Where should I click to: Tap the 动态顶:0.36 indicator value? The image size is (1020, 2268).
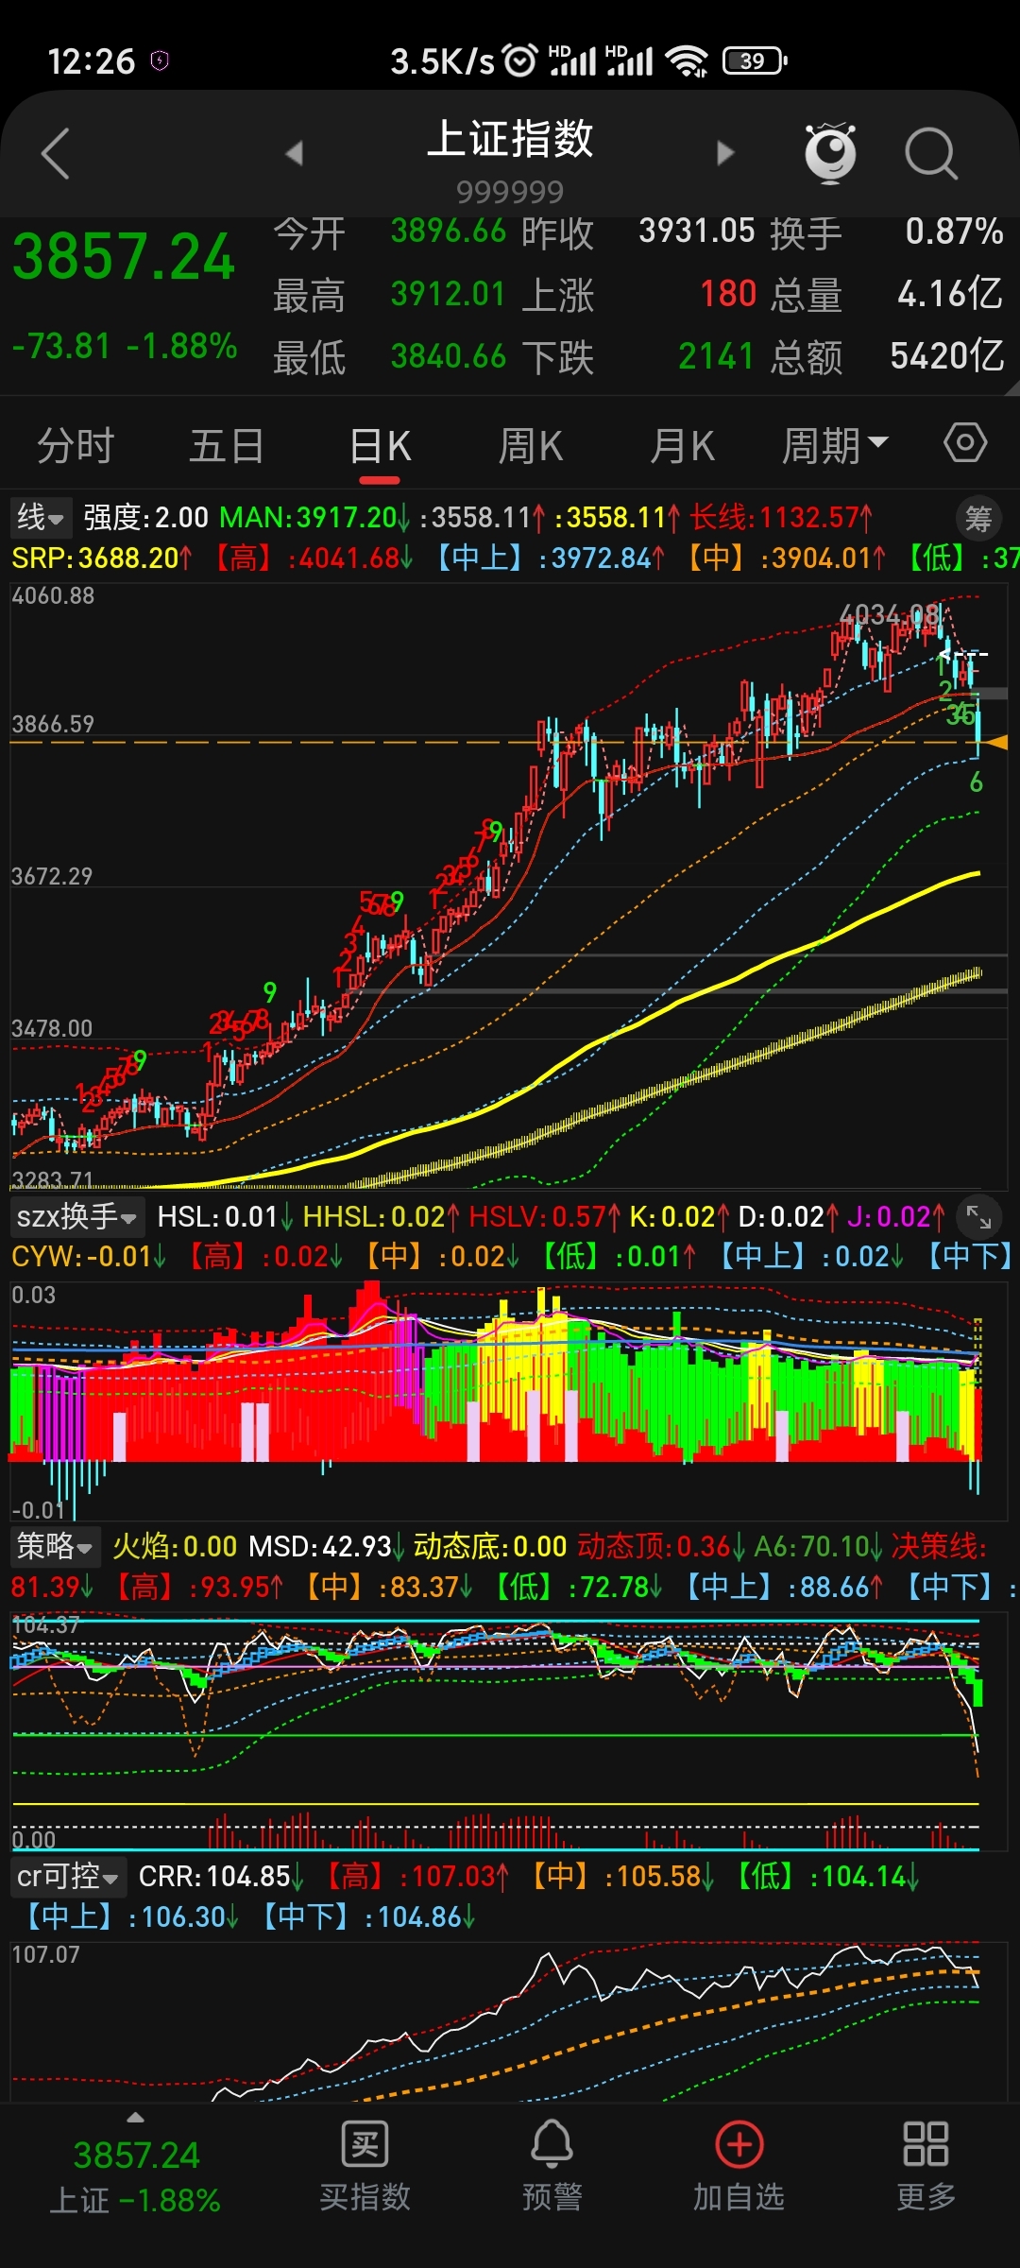pos(661,1547)
